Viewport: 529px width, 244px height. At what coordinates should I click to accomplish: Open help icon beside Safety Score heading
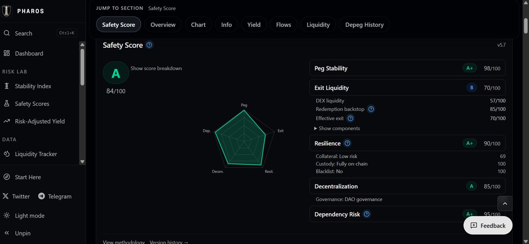tap(149, 45)
